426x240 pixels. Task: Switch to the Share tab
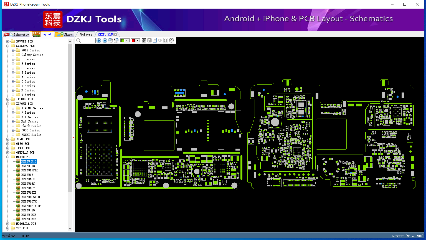click(64, 34)
